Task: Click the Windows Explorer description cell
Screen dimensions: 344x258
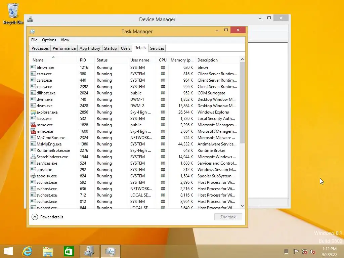Action: (213, 112)
